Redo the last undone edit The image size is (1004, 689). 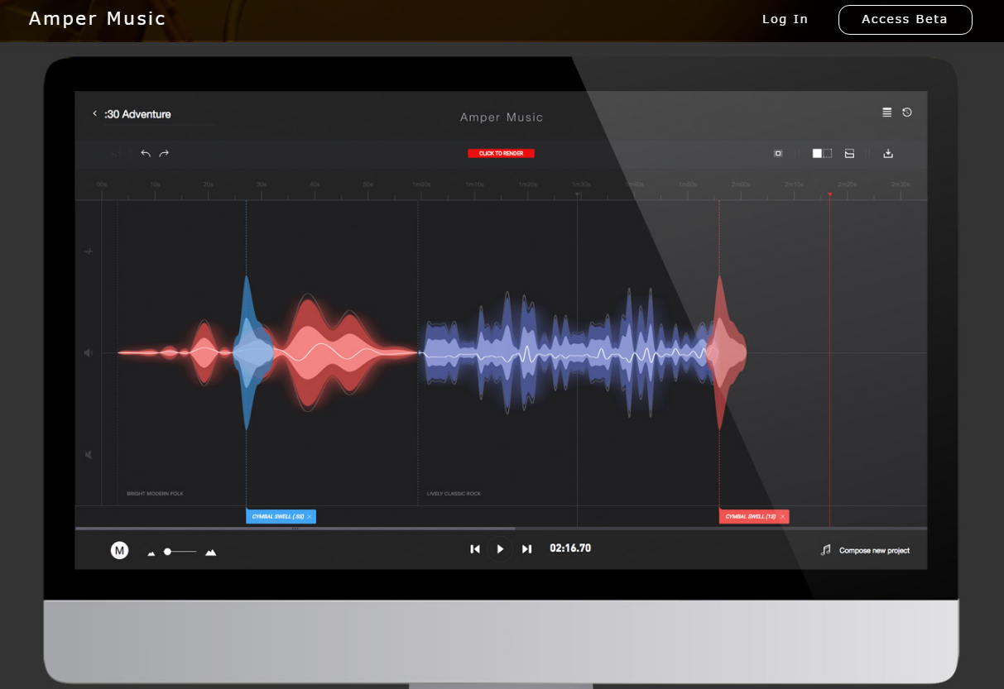(164, 153)
